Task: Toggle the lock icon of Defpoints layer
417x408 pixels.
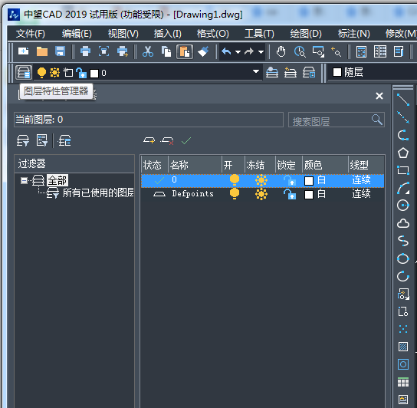Action: tap(290, 194)
